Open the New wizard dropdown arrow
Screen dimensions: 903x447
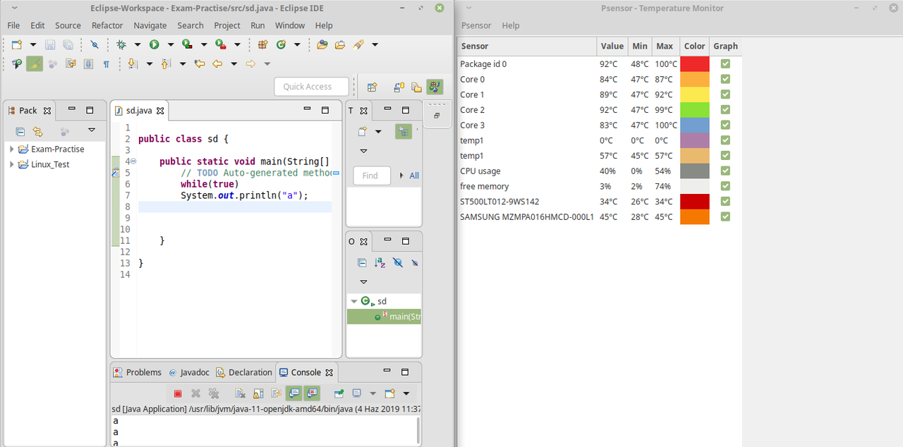pyautogui.click(x=33, y=44)
